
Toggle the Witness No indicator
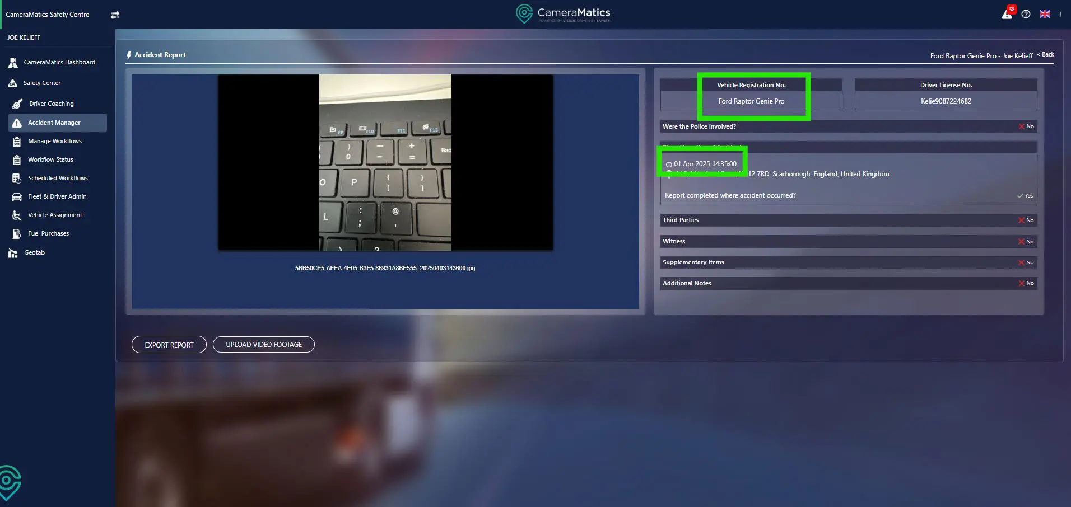(1026, 242)
